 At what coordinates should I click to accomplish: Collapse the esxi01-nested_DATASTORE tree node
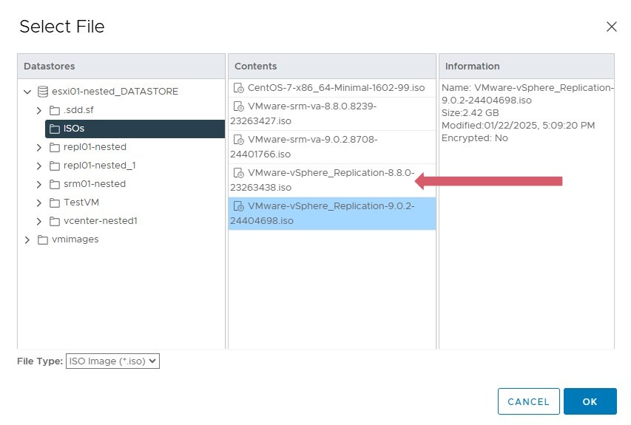[27, 92]
